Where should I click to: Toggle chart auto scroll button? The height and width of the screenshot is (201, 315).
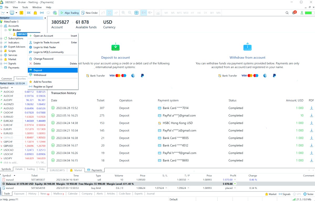click(x=144, y=13)
